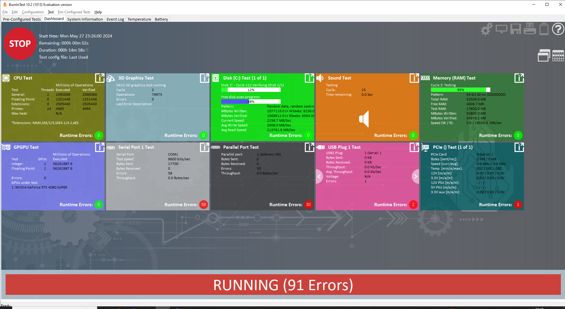Click the RUNNING (91 Errors) status banner

click(x=283, y=285)
